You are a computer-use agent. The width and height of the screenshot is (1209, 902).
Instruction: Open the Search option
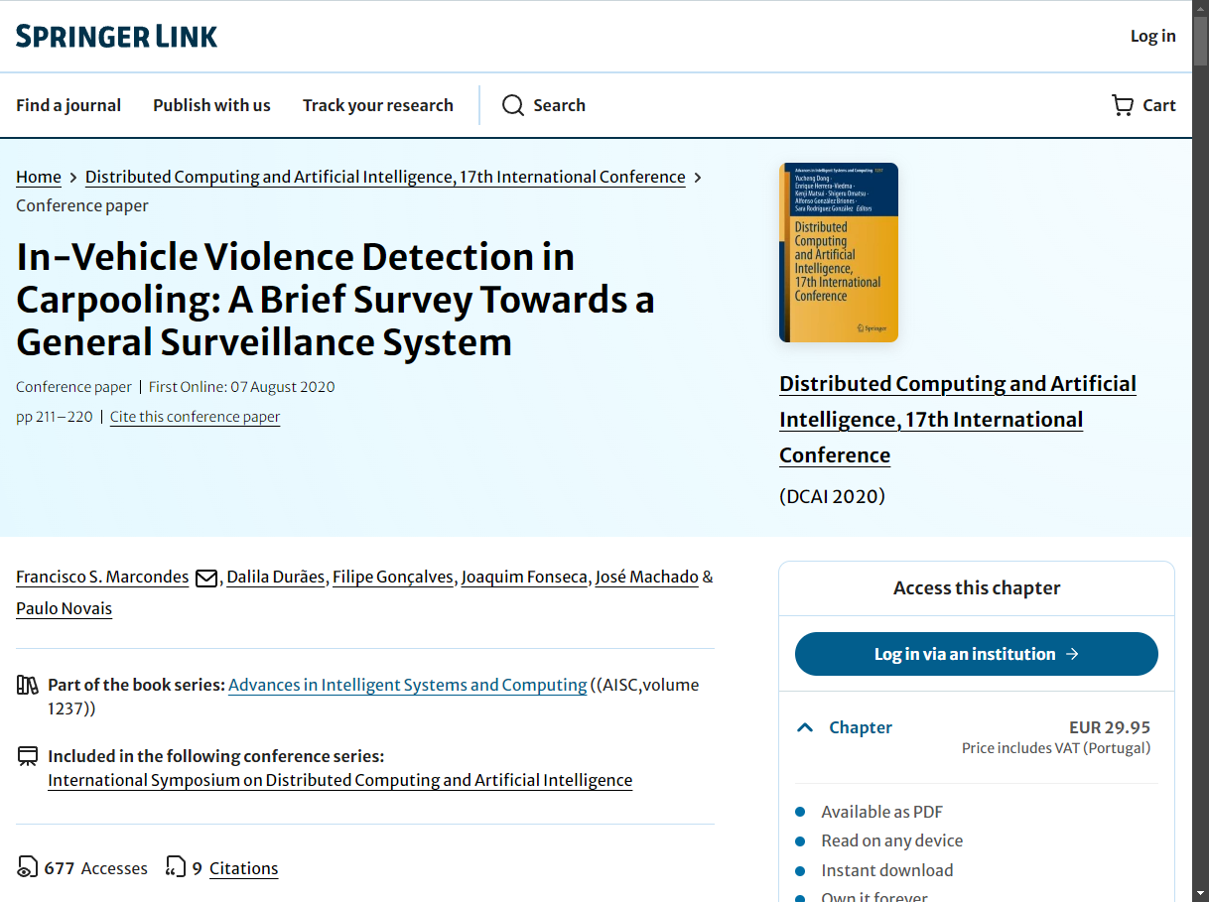coord(544,105)
